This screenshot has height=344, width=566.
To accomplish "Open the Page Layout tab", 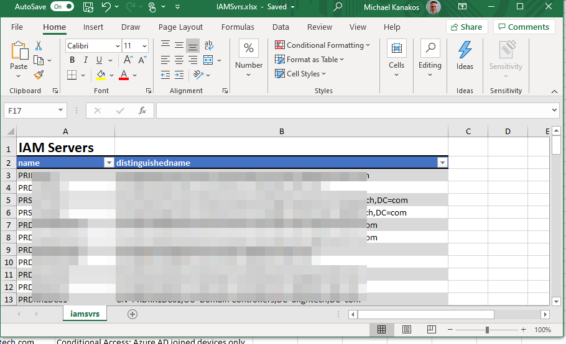I will [x=180, y=27].
